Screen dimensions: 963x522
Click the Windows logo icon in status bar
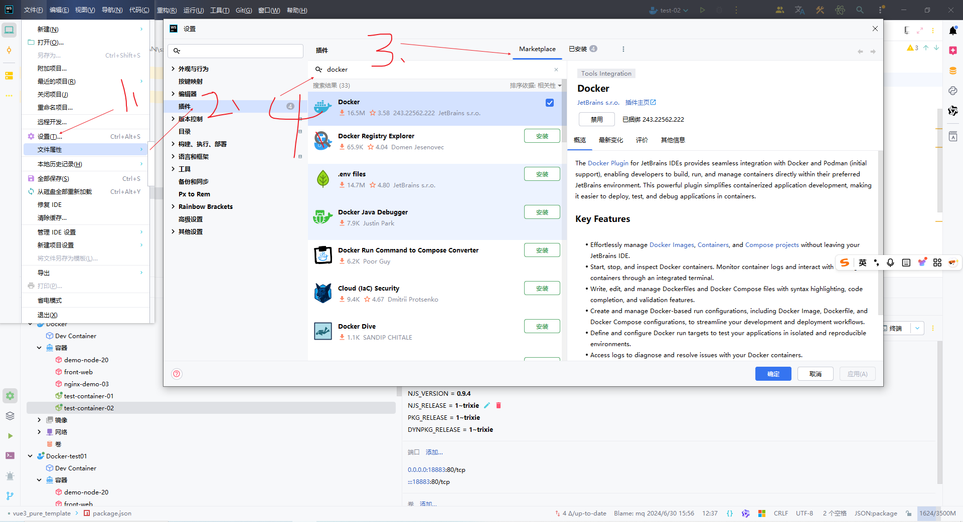tap(762, 513)
